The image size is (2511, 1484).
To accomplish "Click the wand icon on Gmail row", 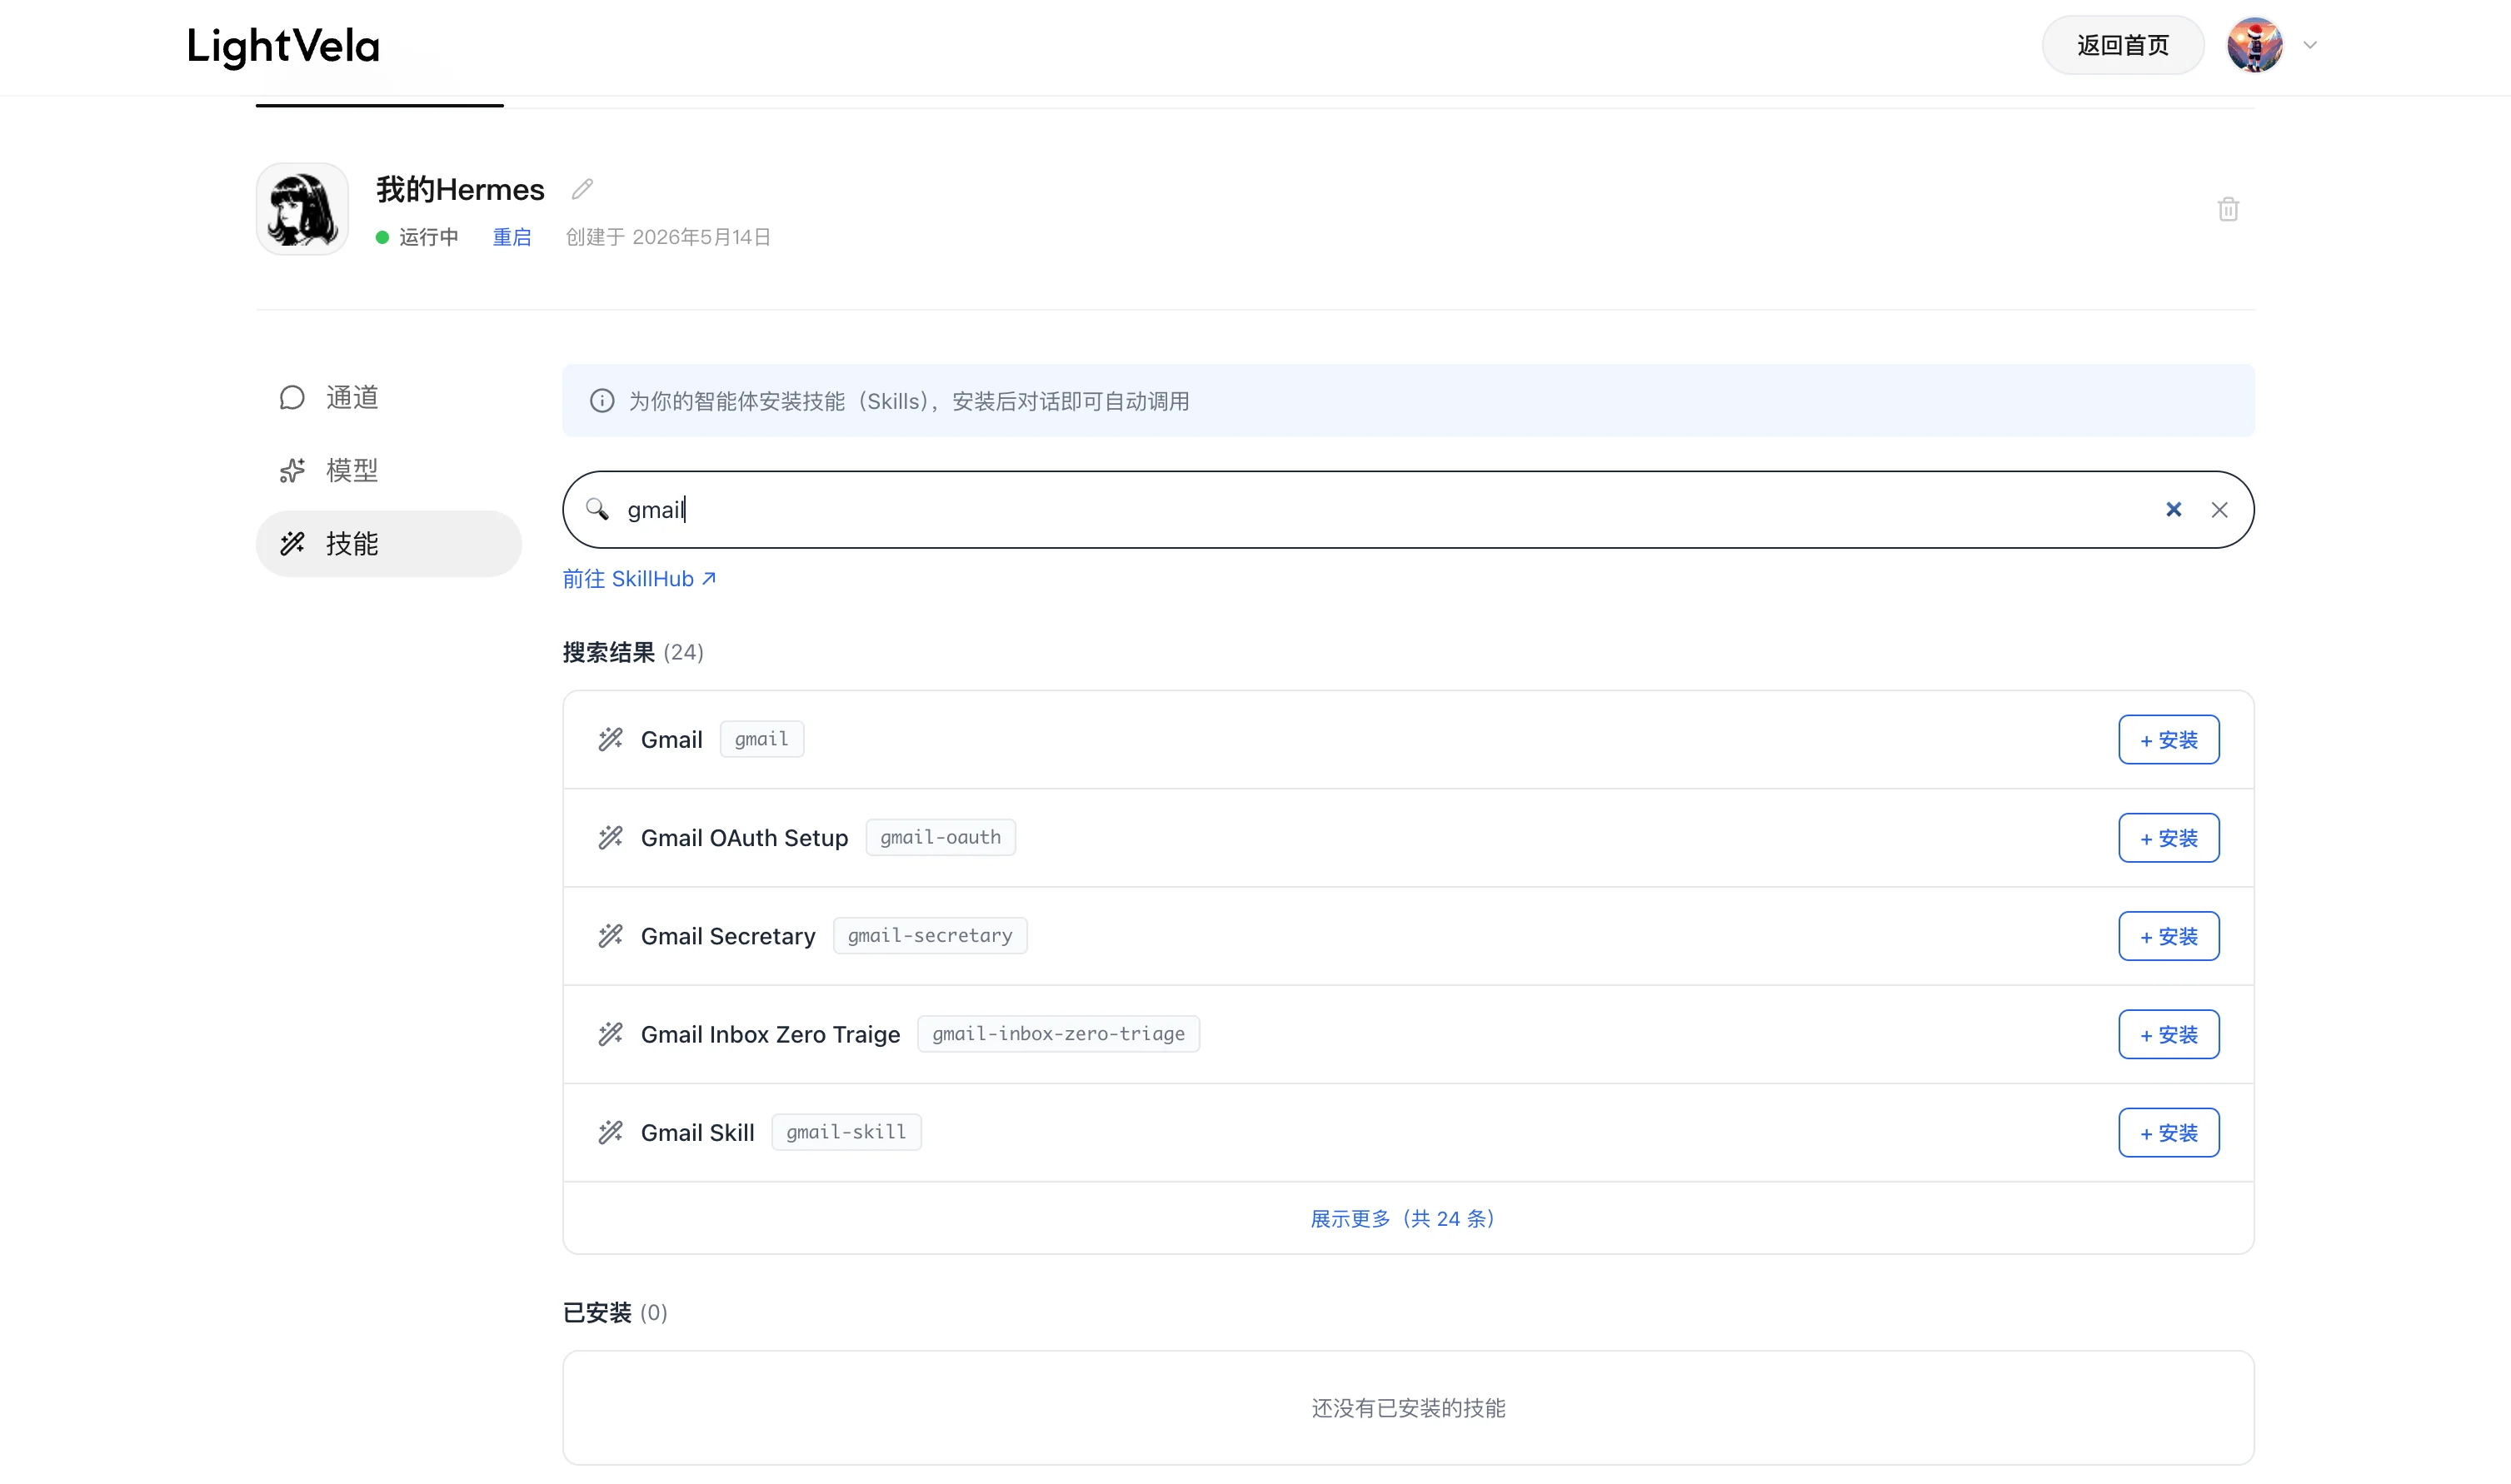I will 610,739.
